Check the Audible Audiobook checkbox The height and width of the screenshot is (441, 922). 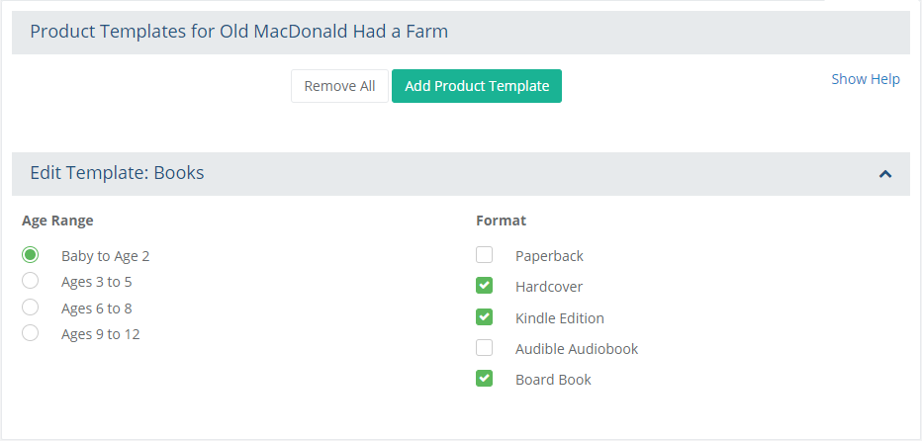484,347
